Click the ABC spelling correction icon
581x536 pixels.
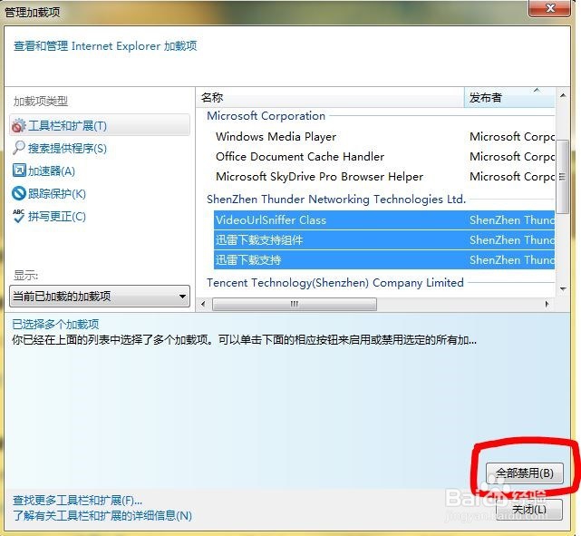(18, 216)
